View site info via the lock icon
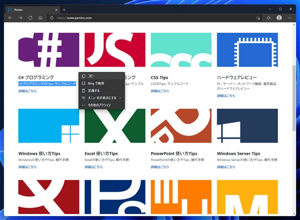300x220 pixels. [x=51, y=18]
